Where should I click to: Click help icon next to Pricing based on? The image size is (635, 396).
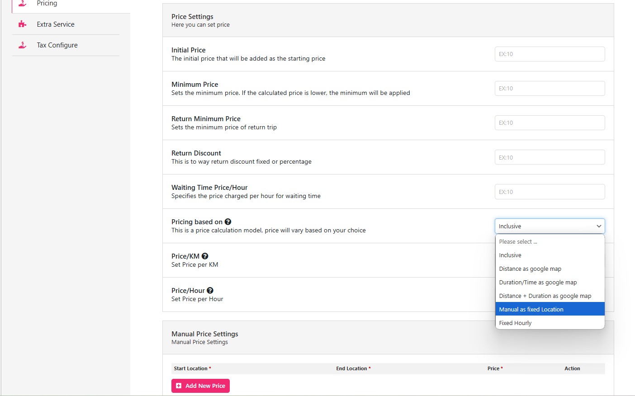click(x=228, y=222)
